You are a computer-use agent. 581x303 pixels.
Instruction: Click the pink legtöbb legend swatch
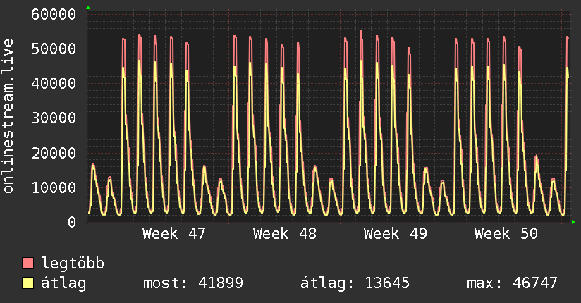pyautogui.click(x=27, y=263)
